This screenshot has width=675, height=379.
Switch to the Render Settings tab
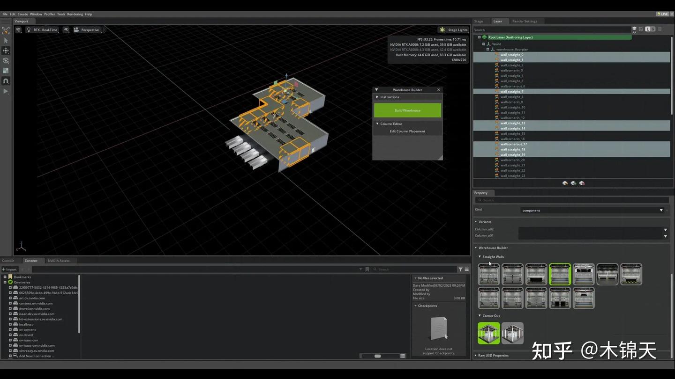(525, 21)
